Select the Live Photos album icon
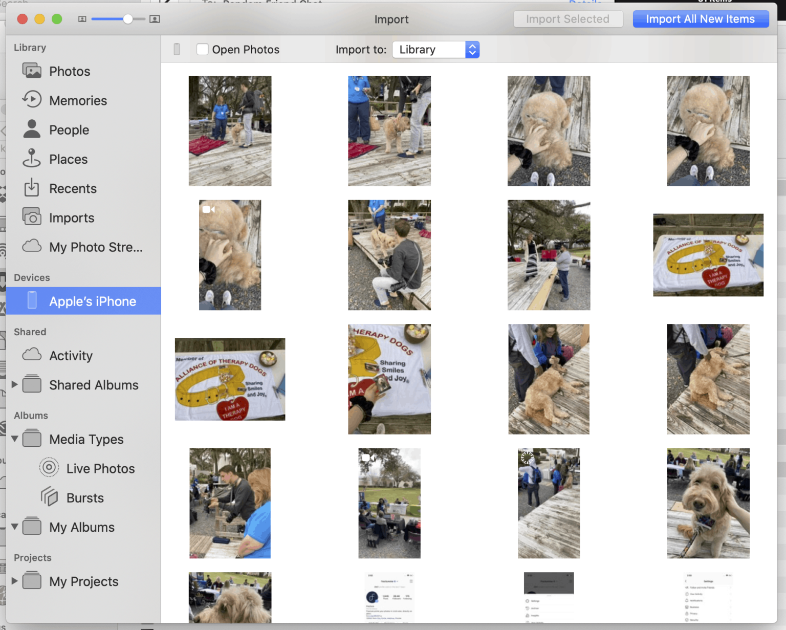This screenshot has height=630, width=786. [x=49, y=467]
